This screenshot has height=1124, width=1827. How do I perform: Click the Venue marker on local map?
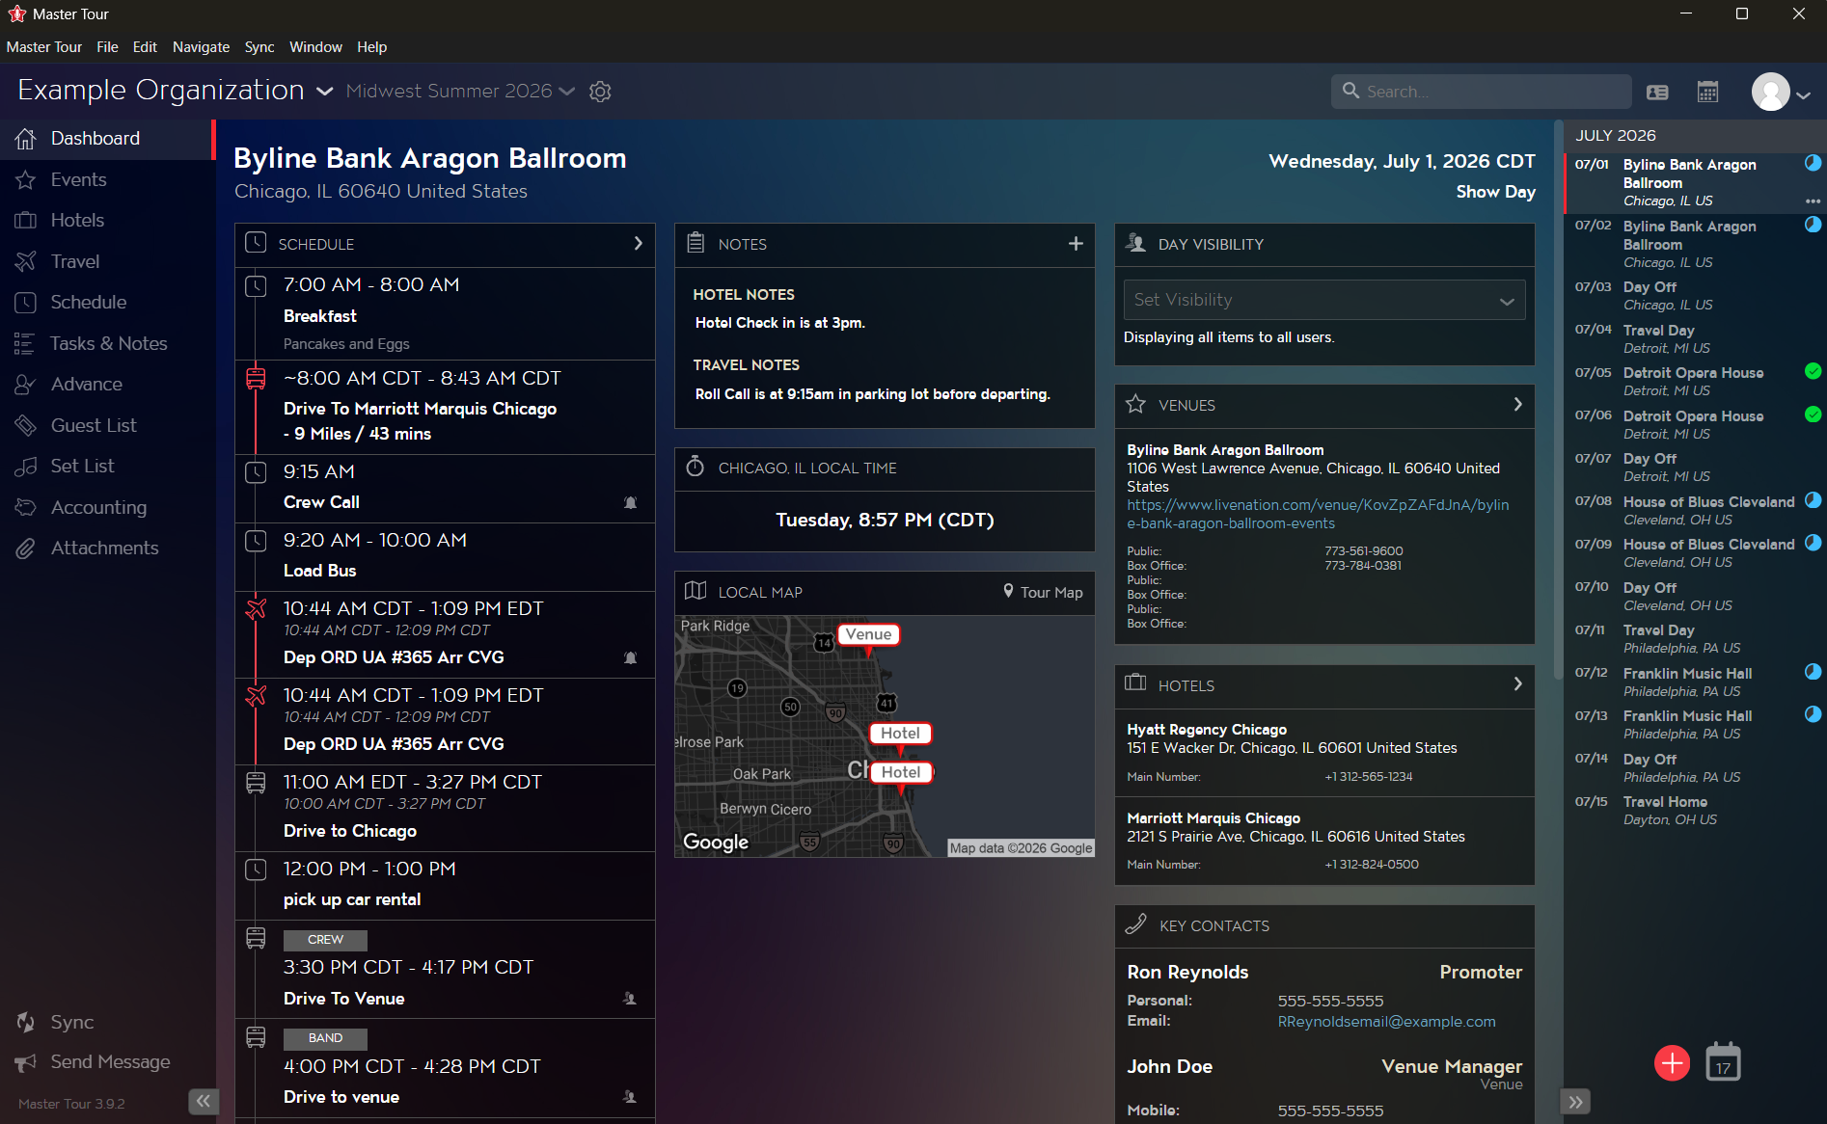coord(868,635)
